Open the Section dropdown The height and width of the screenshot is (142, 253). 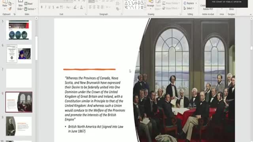tap(30, 9)
